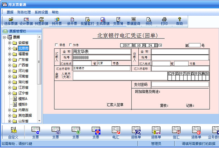Open the 系统设置 menu

tap(41, 12)
